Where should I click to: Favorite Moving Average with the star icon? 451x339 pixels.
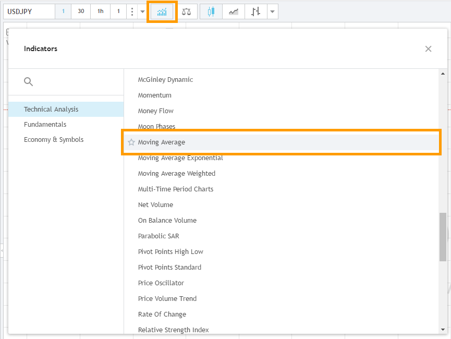pos(131,142)
